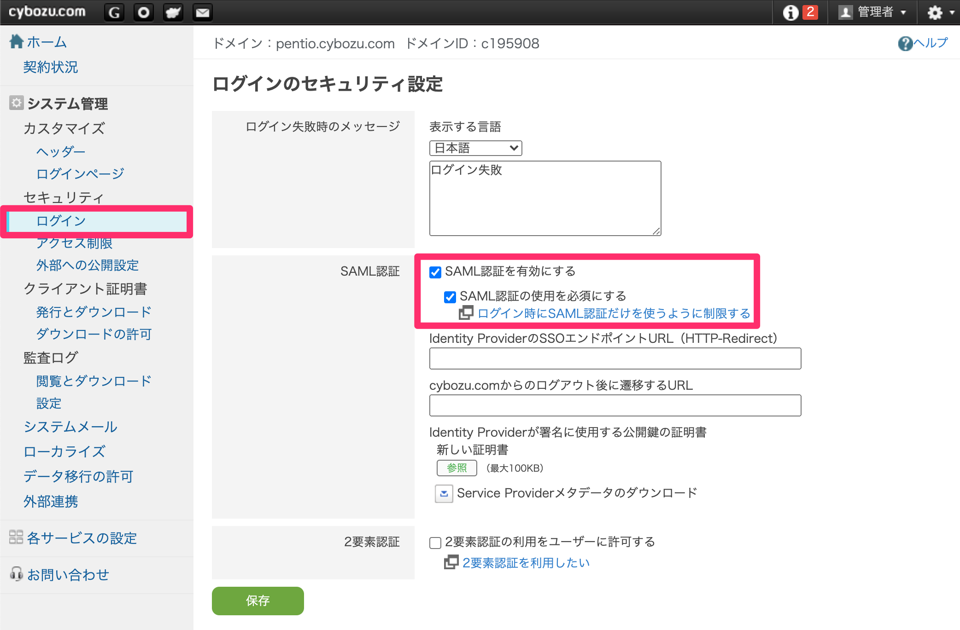Image resolution: width=960 pixels, height=630 pixels.
Task: Open ログイン時にSAML認証だけを使うように制限する link
Action: [614, 313]
